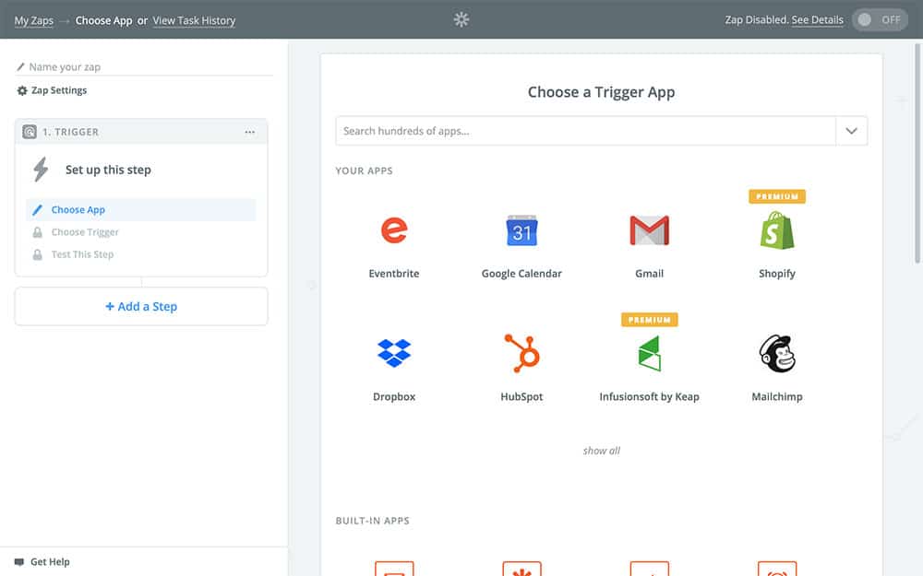Click the Add a Step button

141,307
